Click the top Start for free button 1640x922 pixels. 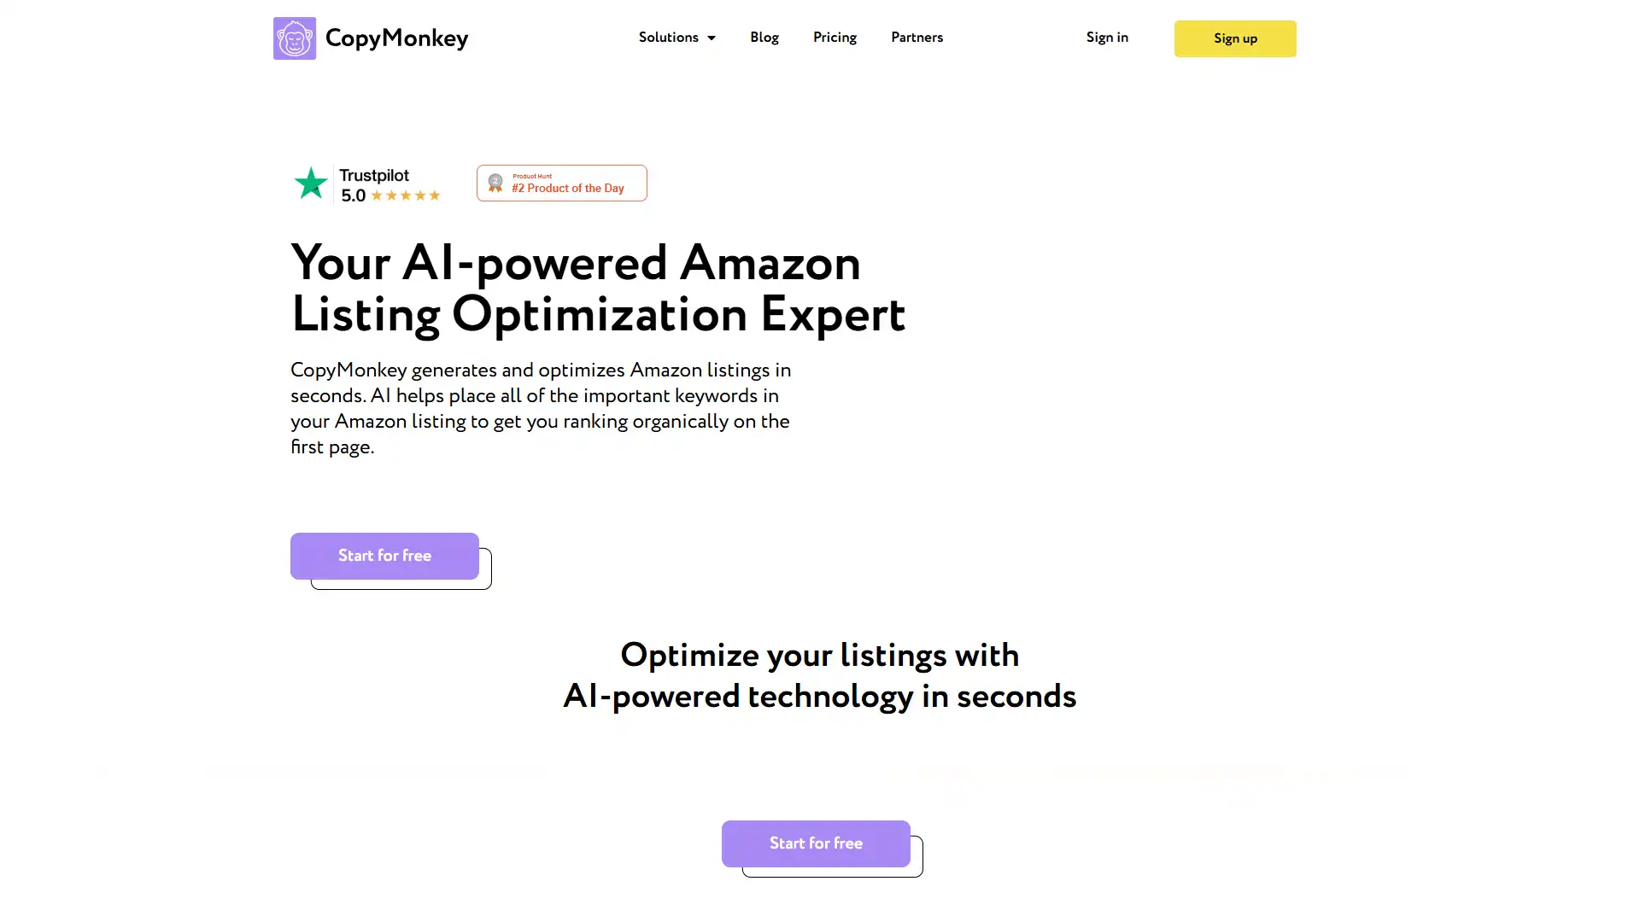pos(384,556)
